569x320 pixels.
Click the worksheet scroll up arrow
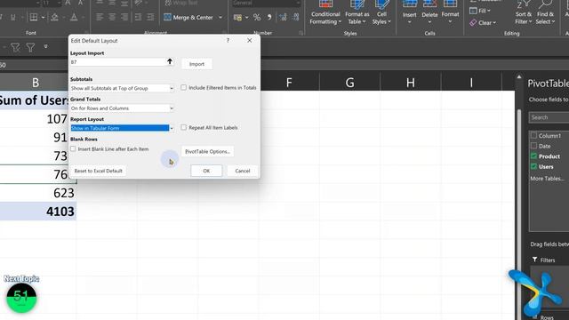click(x=519, y=77)
